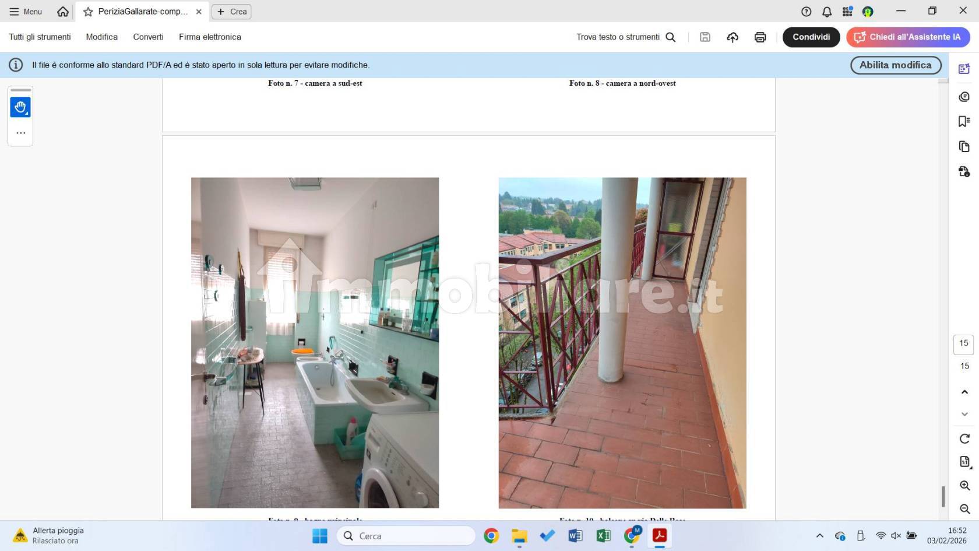Open the AI Assistant panel icon
This screenshot has height=551, width=979.
pos(964,68)
